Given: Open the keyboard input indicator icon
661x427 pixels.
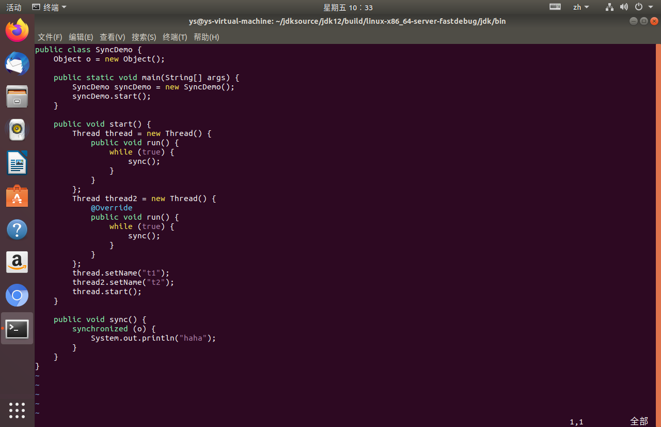Looking at the screenshot, I should (x=555, y=7).
